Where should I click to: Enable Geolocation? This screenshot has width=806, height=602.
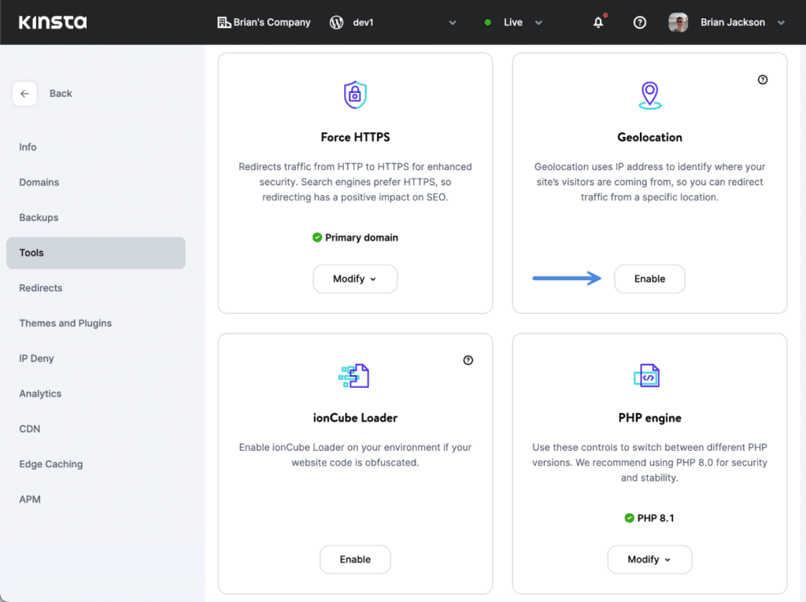(x=649, y=279)
